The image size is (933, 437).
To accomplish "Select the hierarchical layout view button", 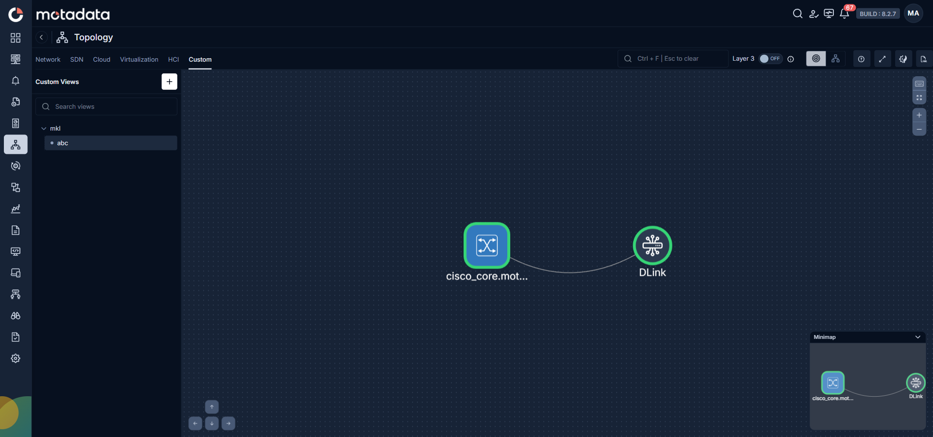I will [835, 59].
